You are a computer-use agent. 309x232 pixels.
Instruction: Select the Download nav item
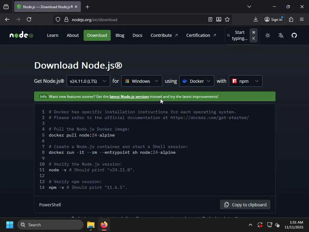click(97, 35)
